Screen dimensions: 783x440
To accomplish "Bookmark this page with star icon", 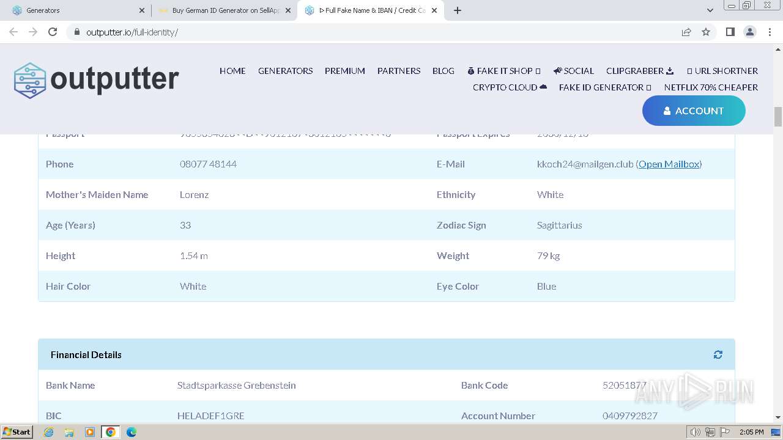I will (x=706, y=32).
